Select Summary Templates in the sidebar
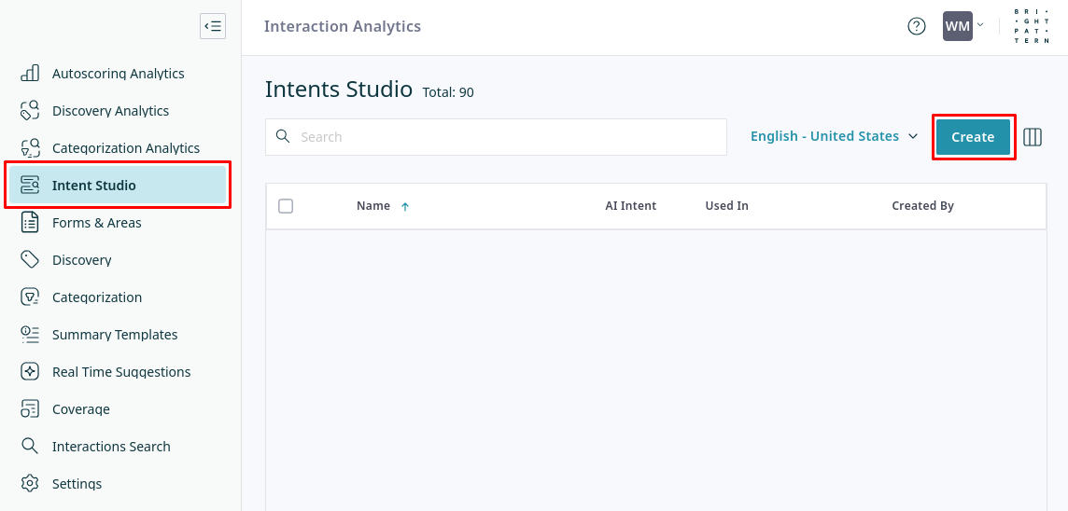This screenshot has width=1068, height=511. [x=115, y=335]
